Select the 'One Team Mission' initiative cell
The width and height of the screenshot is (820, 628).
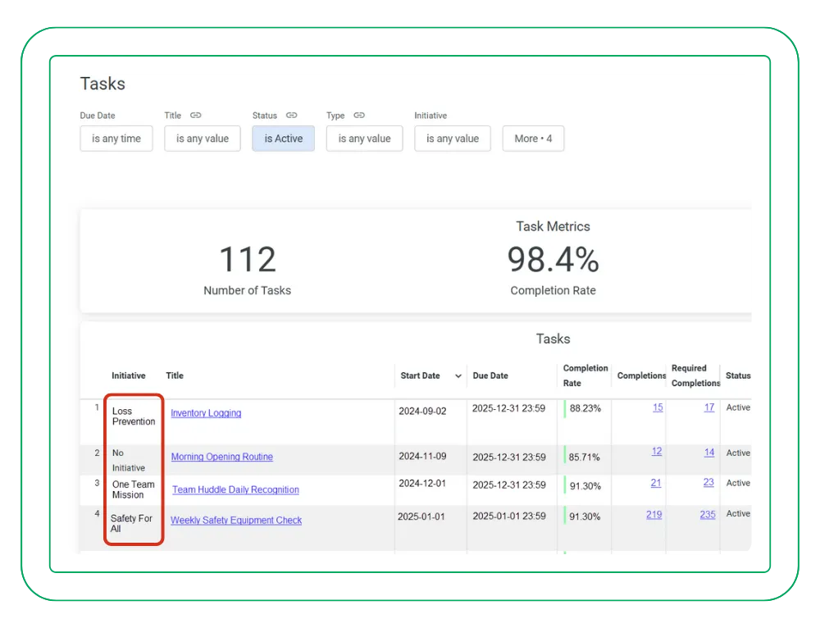pos(134,489)
